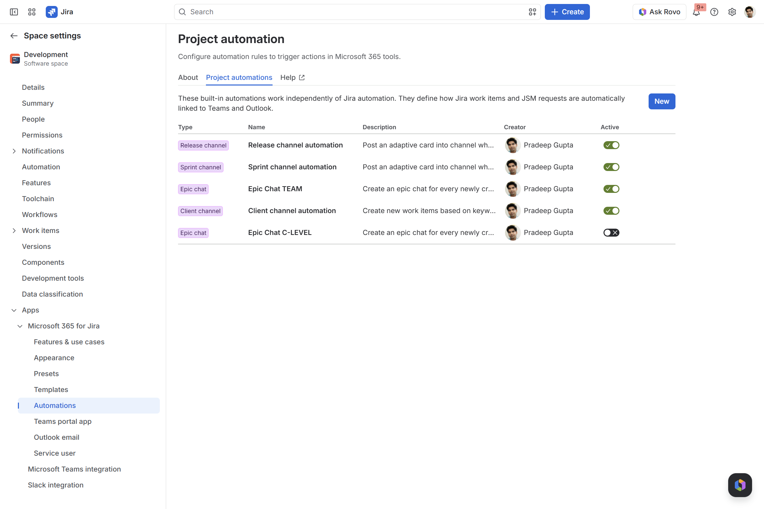Open Data classification in sidebar
Screen dimensions: 764x509
[52, 294]
